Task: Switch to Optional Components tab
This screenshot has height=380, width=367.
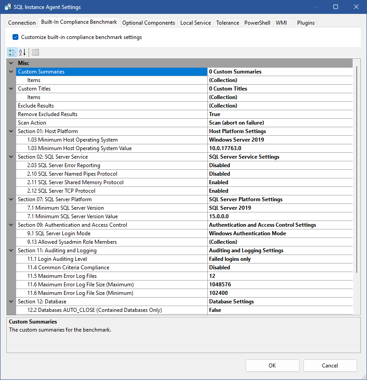Action: point(149,23)
